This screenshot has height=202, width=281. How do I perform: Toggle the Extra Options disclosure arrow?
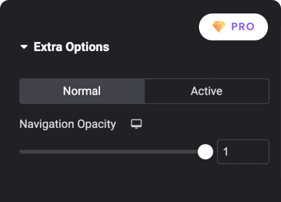[x=24, y=47]
